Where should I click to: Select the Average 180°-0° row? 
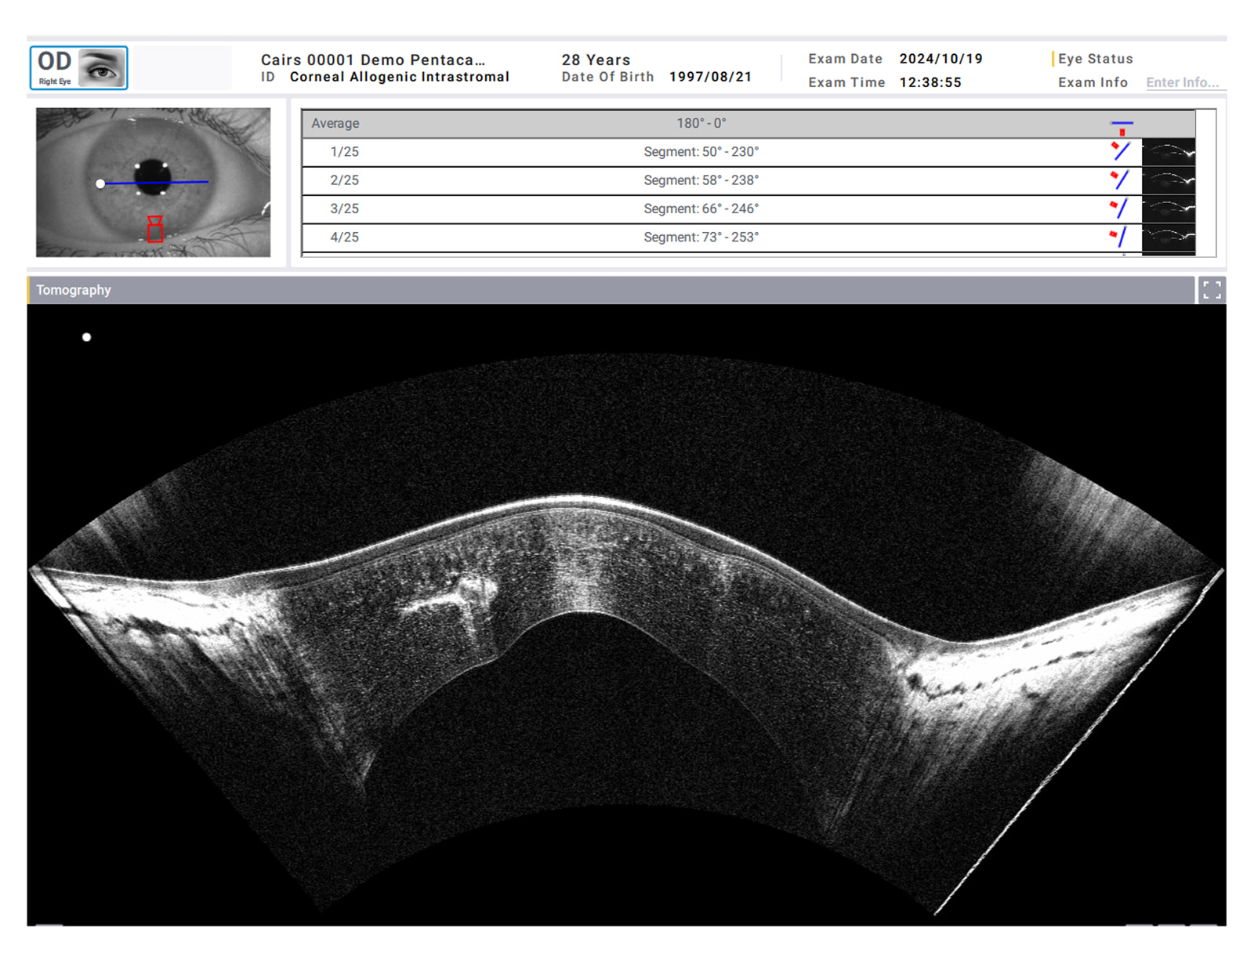701,123
